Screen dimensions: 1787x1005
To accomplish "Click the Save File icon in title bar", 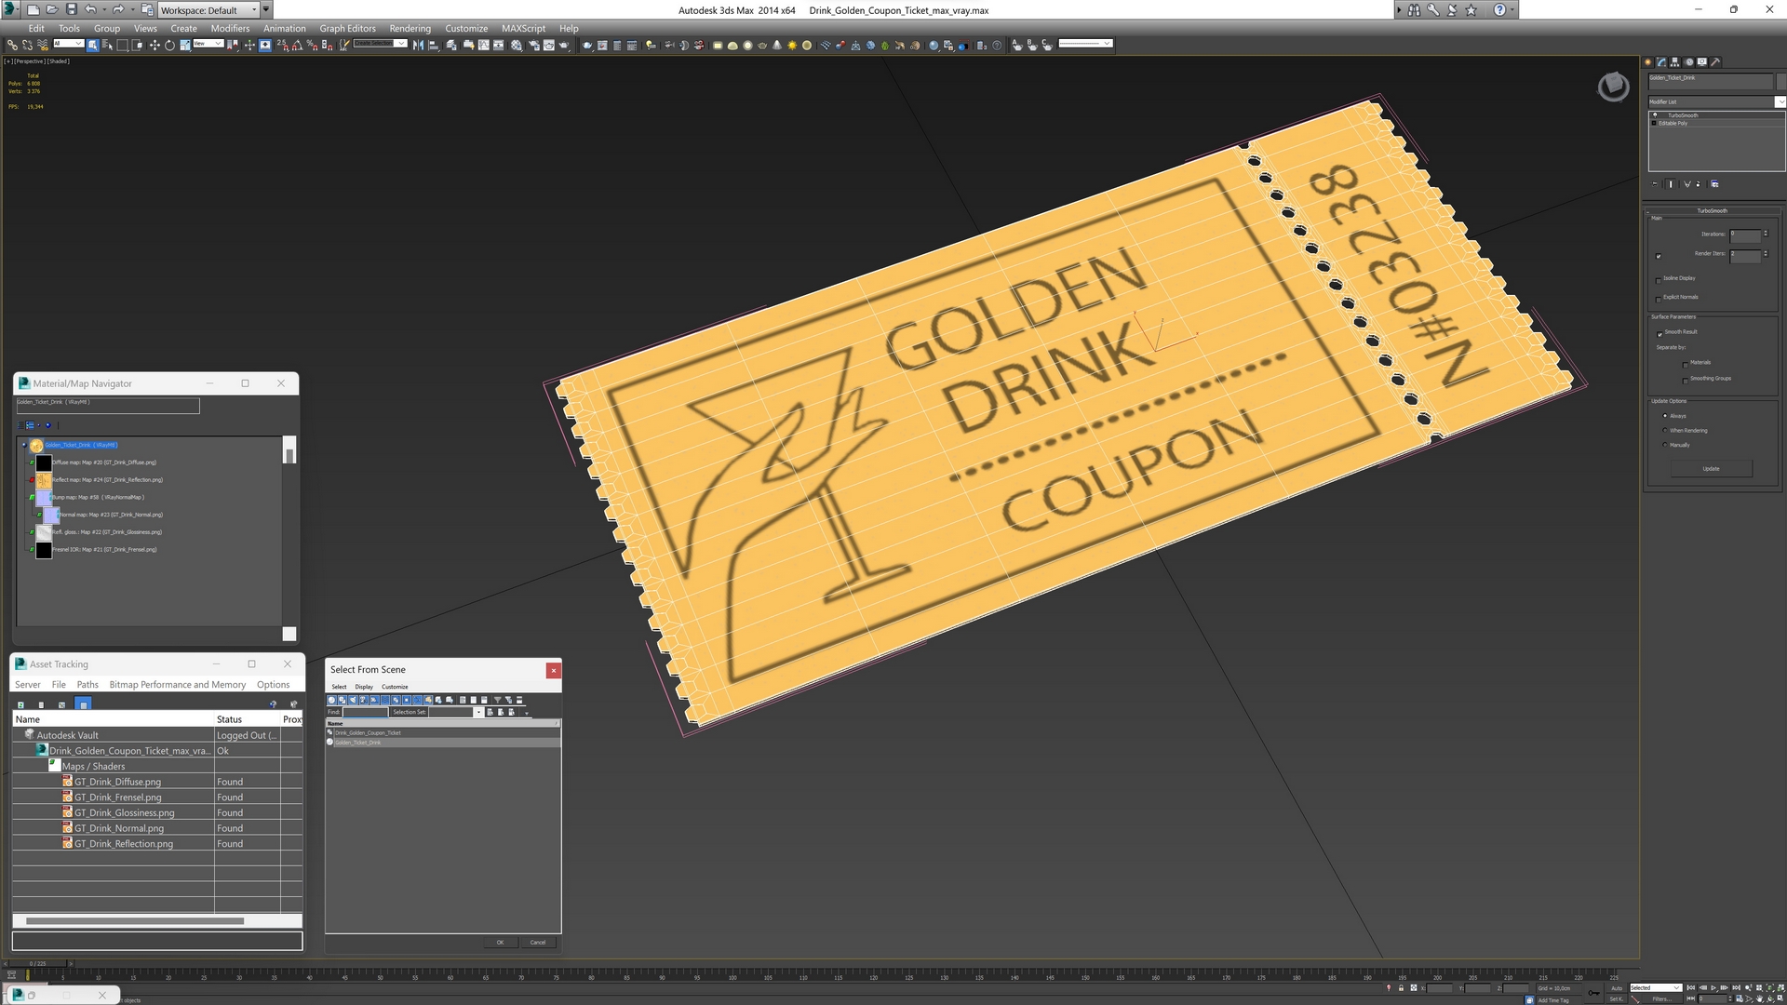I will (x=71, y=9).
